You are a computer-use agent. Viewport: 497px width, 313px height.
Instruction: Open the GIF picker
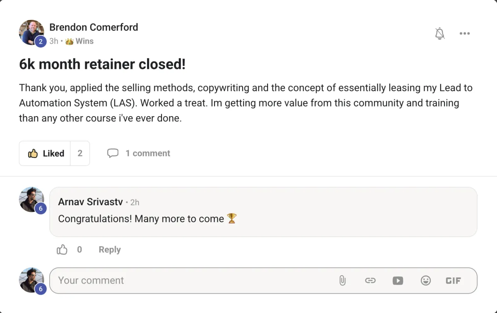[453, 281]
